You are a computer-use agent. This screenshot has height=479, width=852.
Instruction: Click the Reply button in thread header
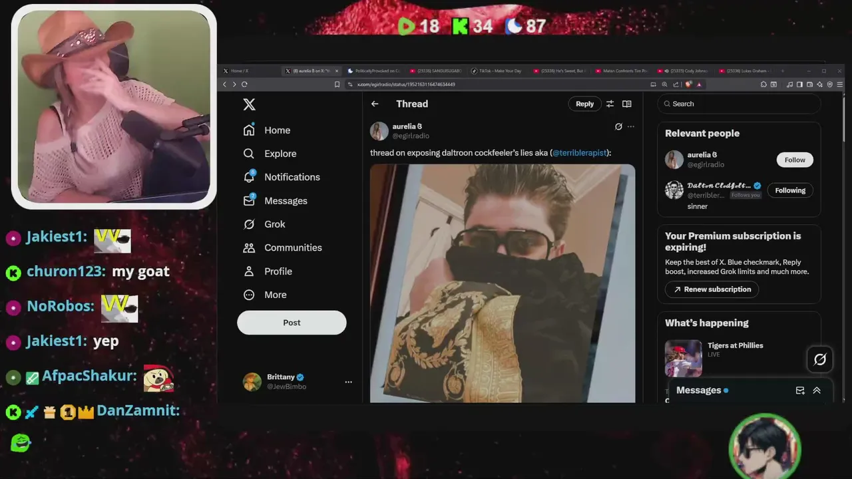[584, 104]
